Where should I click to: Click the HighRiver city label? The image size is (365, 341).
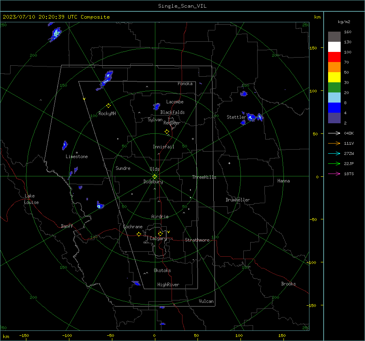pos(168,285)
